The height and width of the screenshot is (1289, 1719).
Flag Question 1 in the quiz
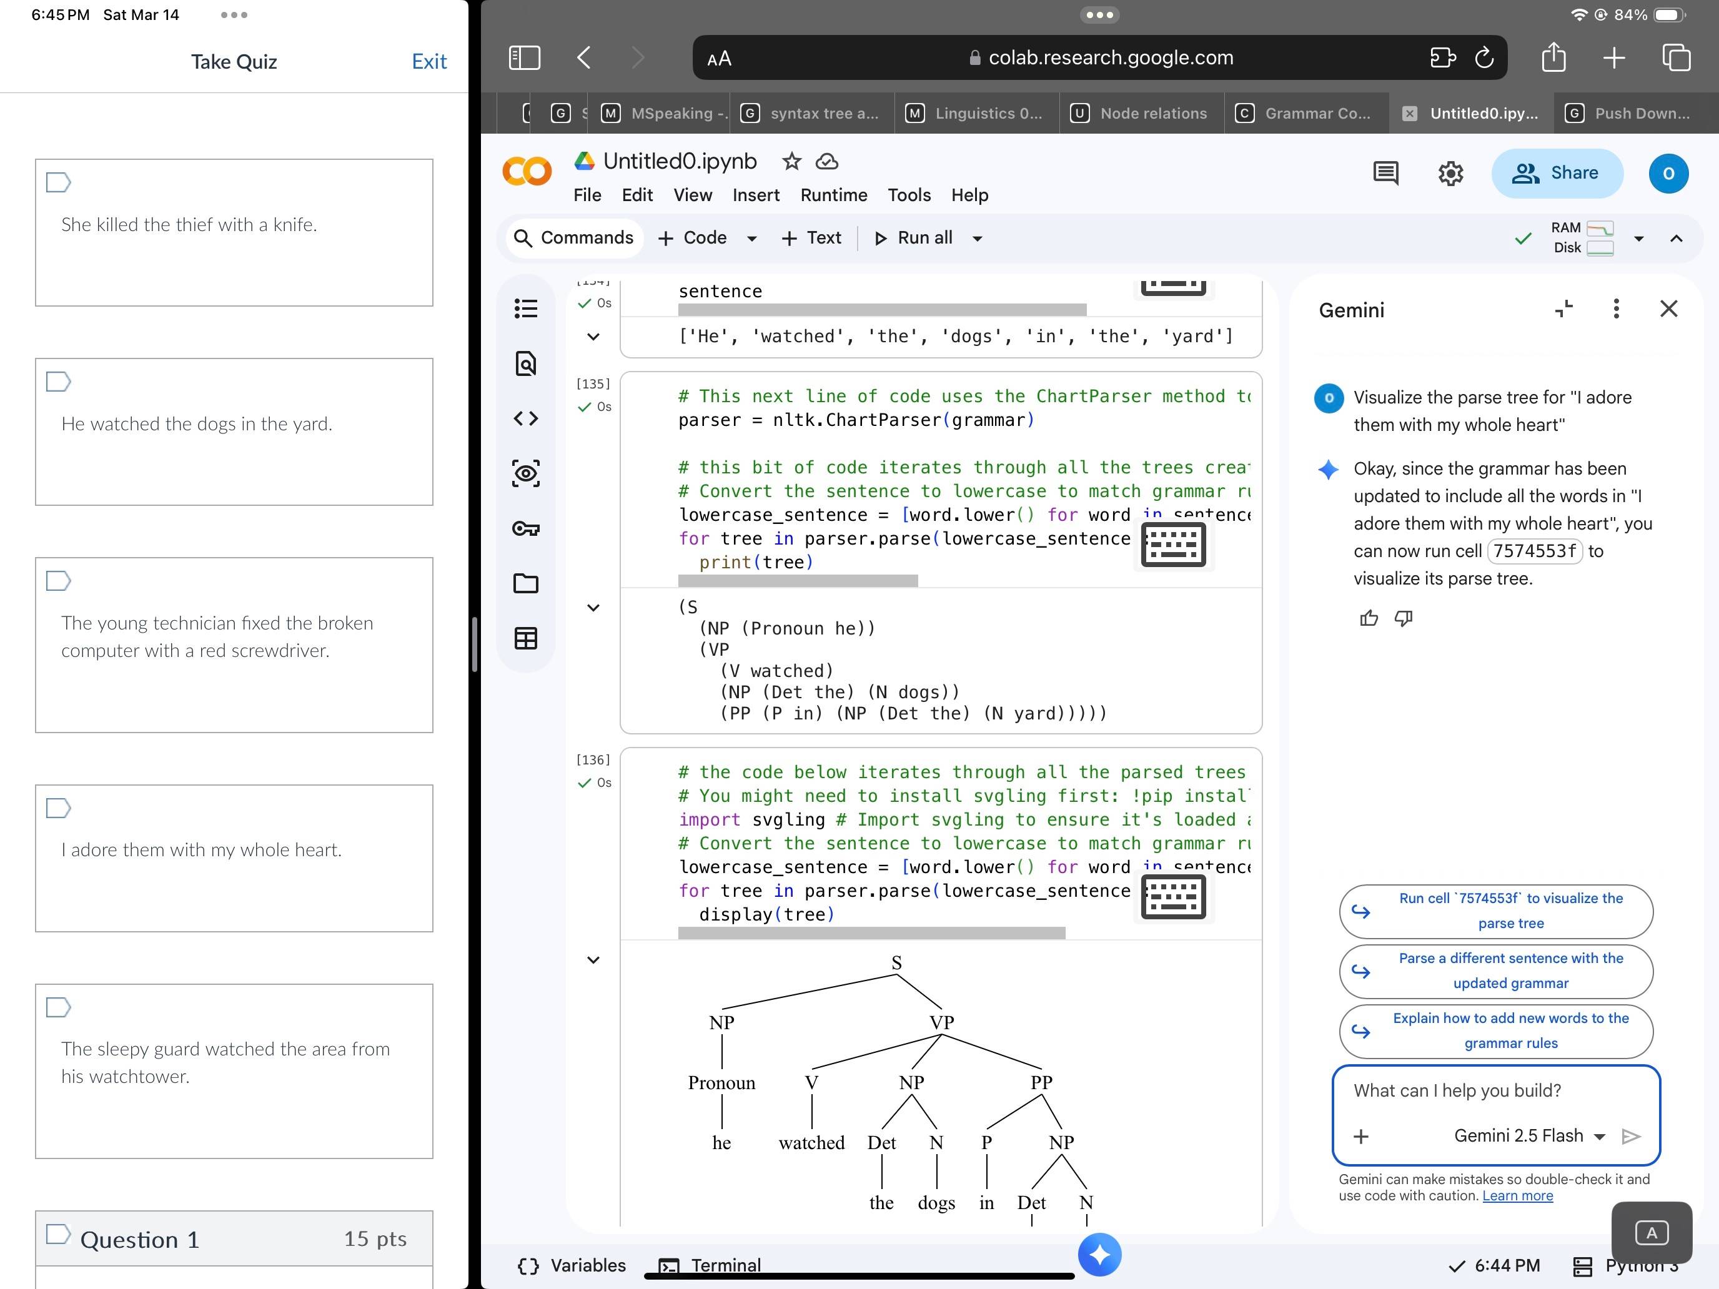(58, 1234)
